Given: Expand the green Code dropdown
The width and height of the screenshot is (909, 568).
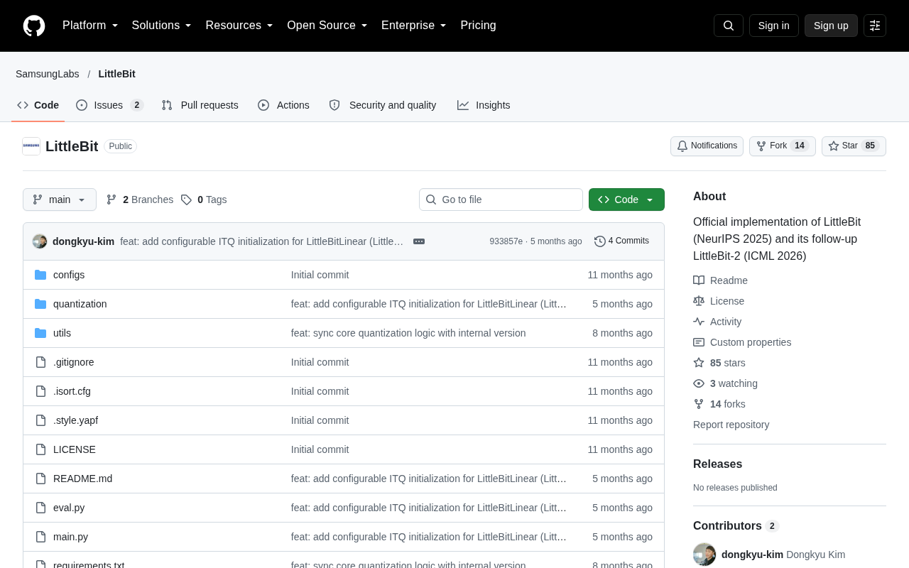Looking at the screenshot, I should coord(626,200).
